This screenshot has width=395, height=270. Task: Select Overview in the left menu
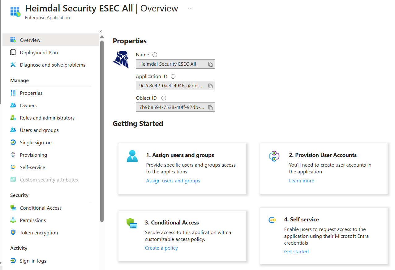[x=51, y=40]
